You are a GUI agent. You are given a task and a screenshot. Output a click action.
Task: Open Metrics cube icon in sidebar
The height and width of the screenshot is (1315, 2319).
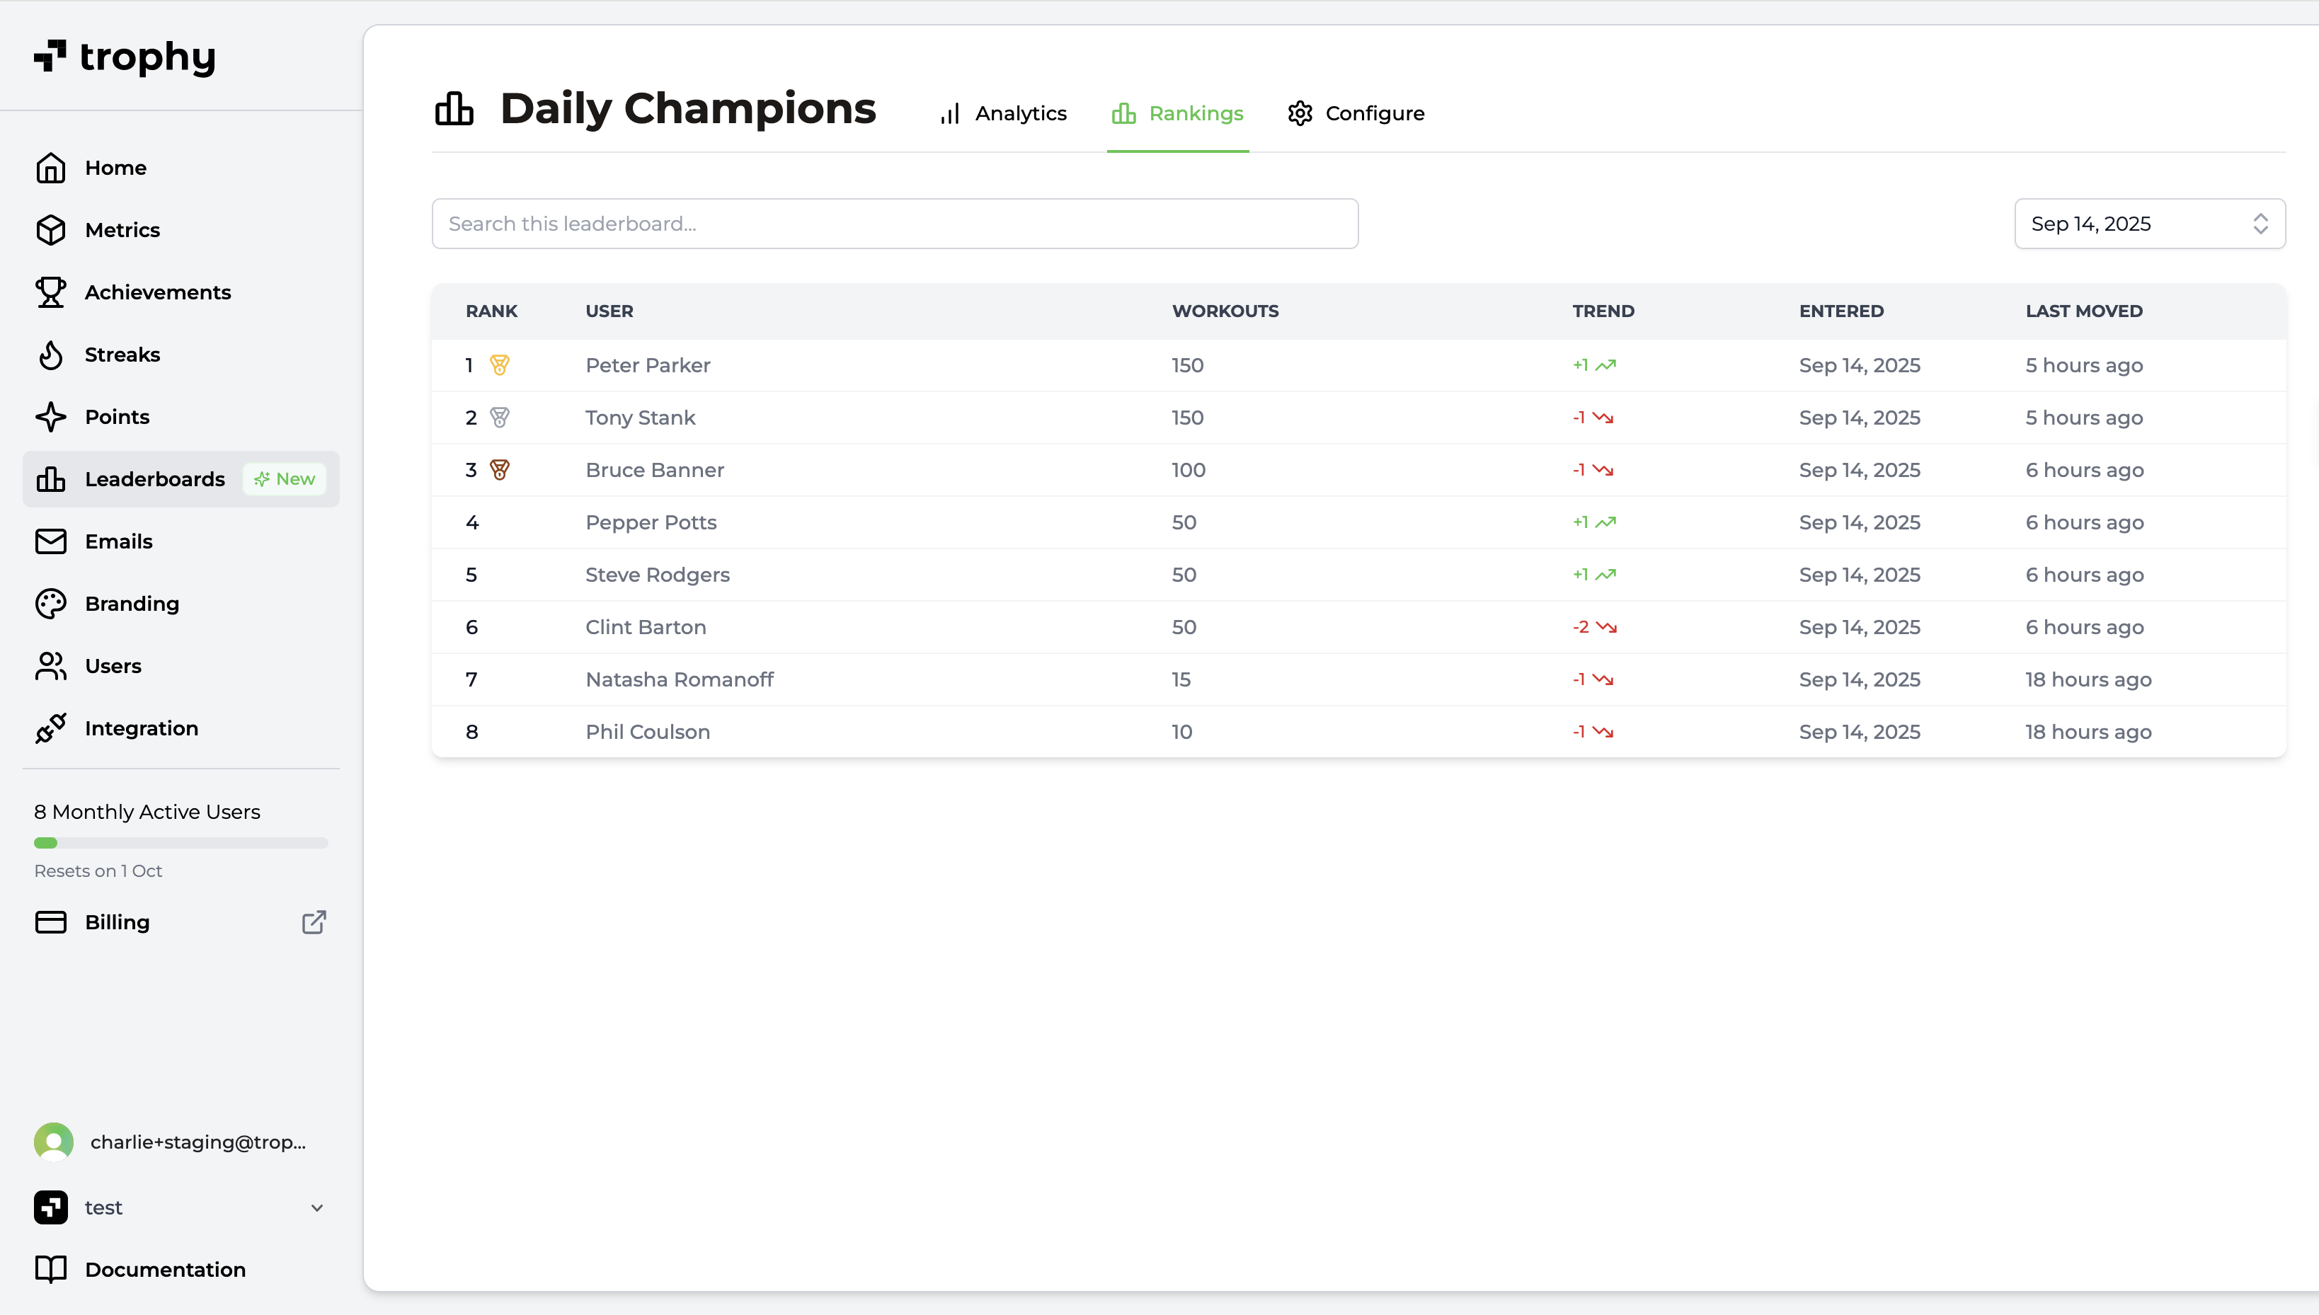[x=50, y=230]
